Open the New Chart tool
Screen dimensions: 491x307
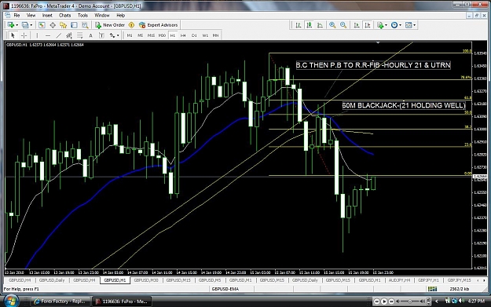click(x=10, y=25)
